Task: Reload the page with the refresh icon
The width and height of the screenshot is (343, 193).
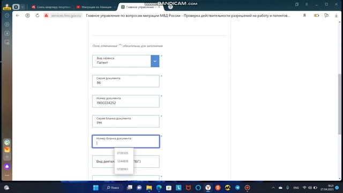Action: (38, 16)
